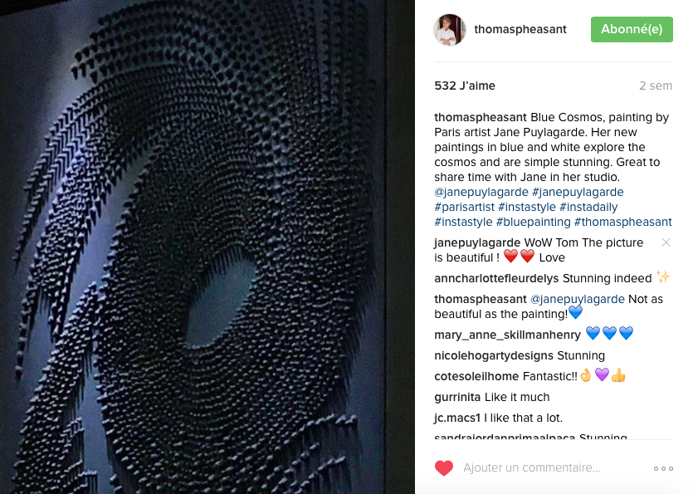693x494 pixels.
Task: Click the Blue Cosmos painting photo
Action: (207, 247)
